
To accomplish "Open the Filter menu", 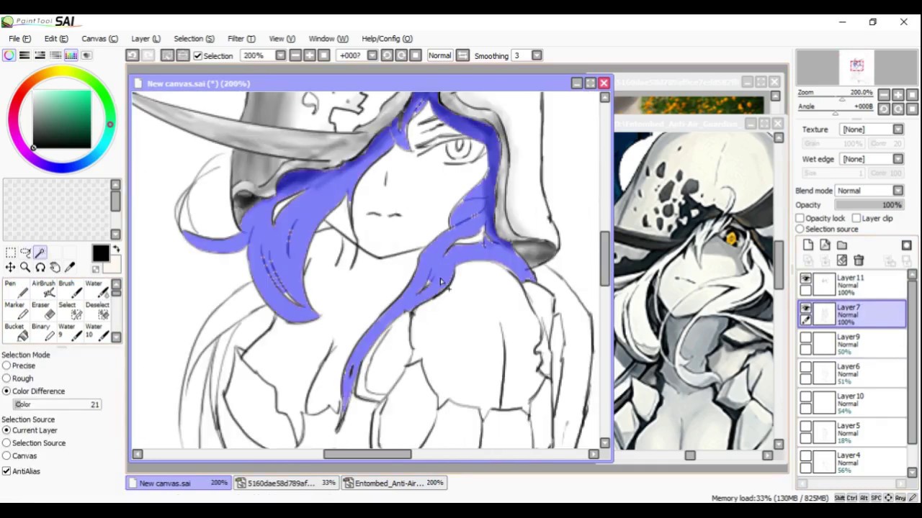I will click(241, 39).
